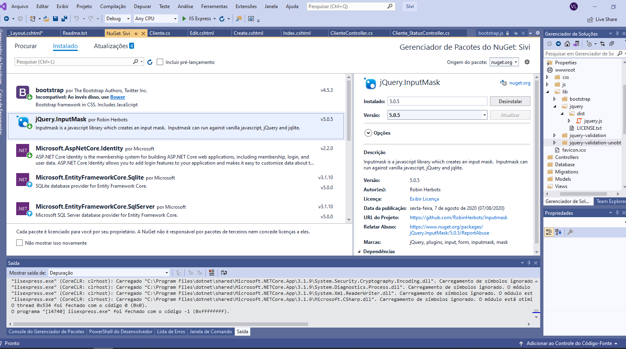
Task: Open the Any CPU platform dropdown
Action: pyautogui.click(x=156, y=19)
